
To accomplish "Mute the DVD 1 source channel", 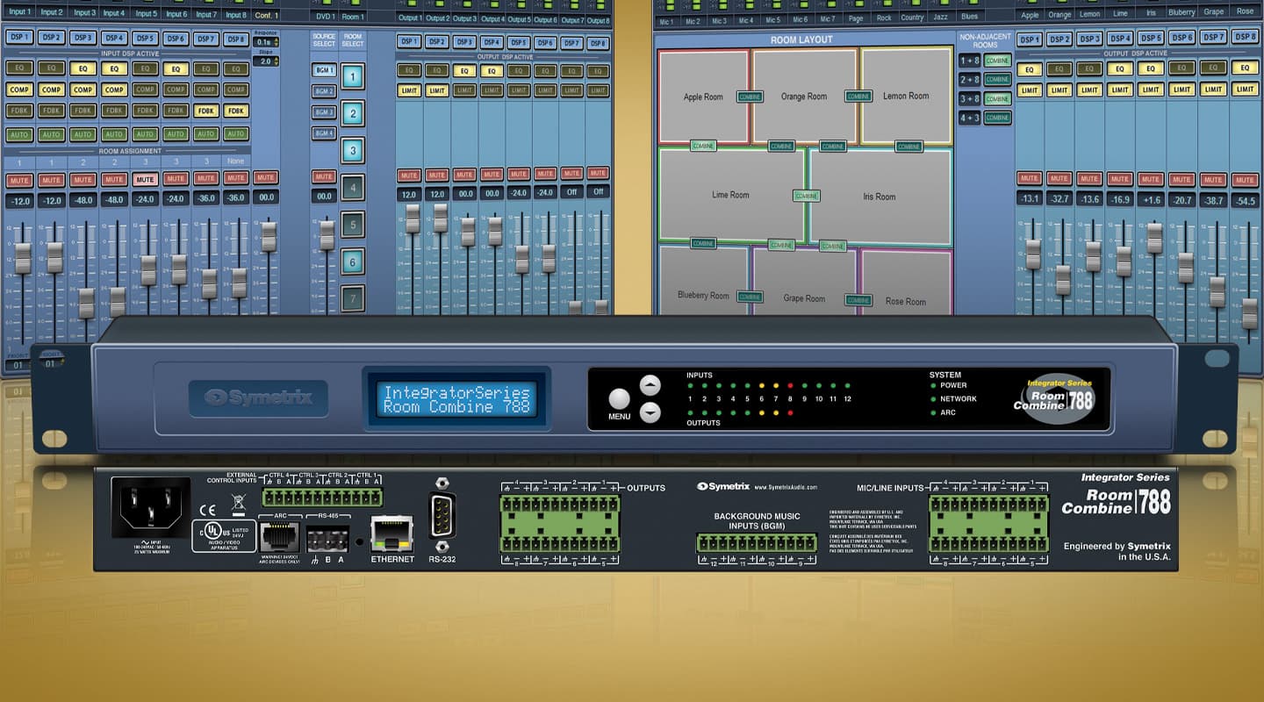I will point(325,177).
